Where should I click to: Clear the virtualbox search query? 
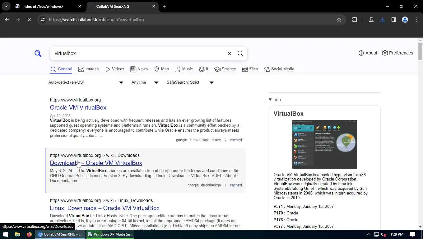coord(229,54)
